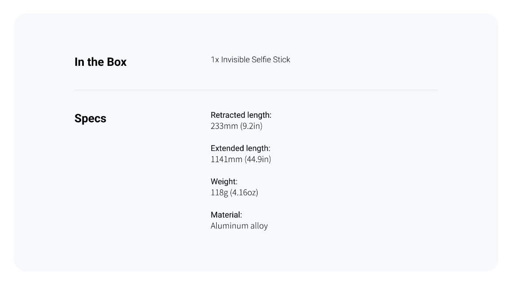
Task: Click the word 'Stick' in box contents
Action: click(x=282, y=60)
